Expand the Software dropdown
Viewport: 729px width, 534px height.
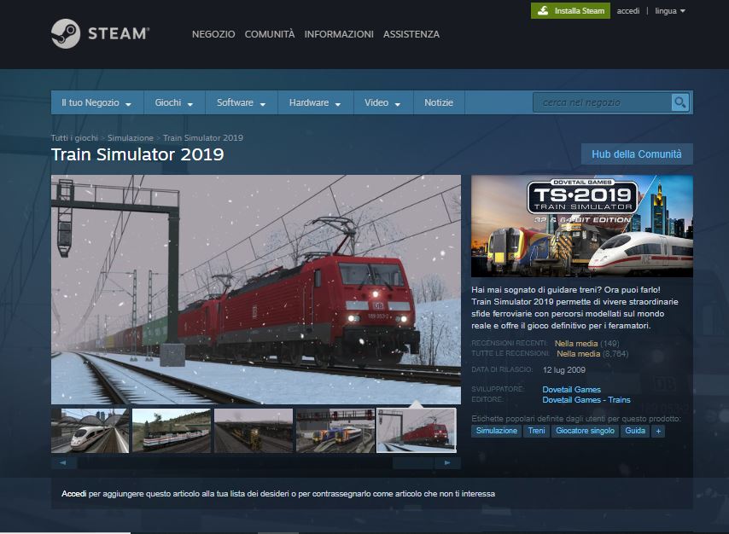242,102
